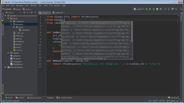
Task: Open the Navigate menu
Action: tap(20, 5)
